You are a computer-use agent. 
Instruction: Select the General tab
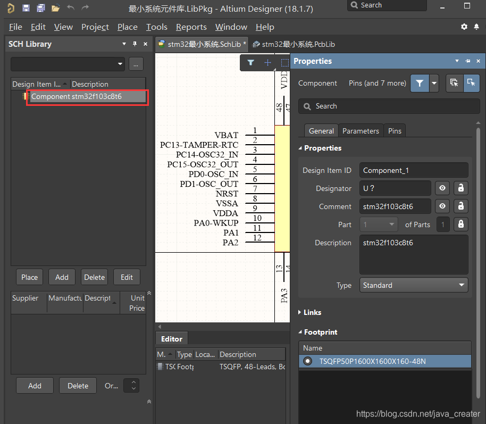point(321,131)
